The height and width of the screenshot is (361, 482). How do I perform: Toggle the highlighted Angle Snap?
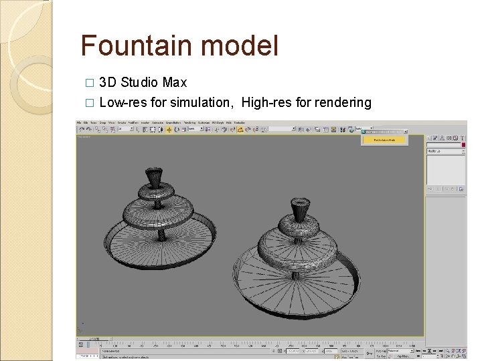[240, 130]
